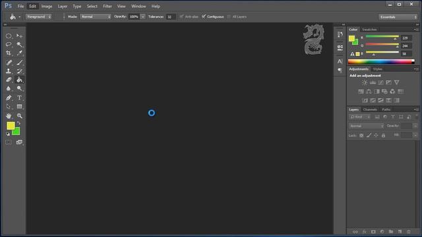
Task: Select the Hand tool
Action: point(9,116)
